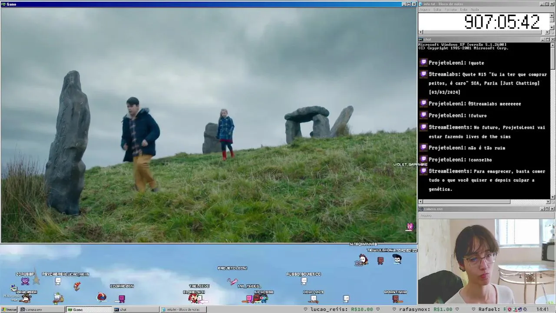The height and width of the screenshot is (313, 556).
Task: Maximize the Game window
Action: point(408,4)
